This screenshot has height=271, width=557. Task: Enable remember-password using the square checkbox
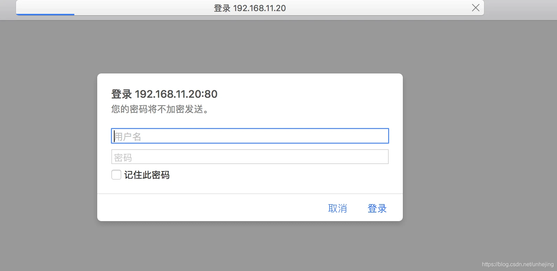pyautogui.click(x=116, y=175)
